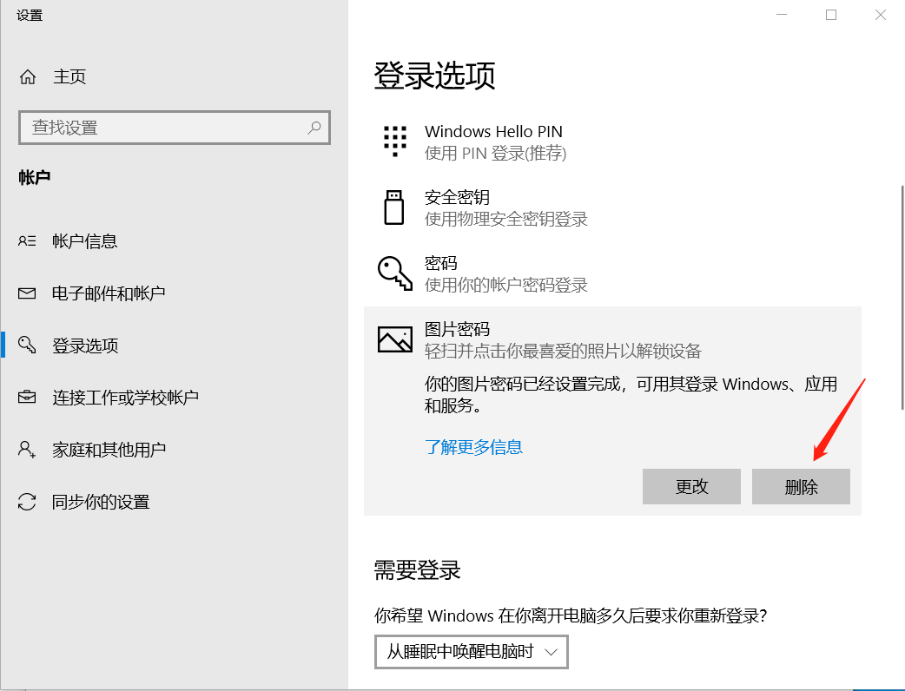Click the 主页 home icon

coord(26,76)
